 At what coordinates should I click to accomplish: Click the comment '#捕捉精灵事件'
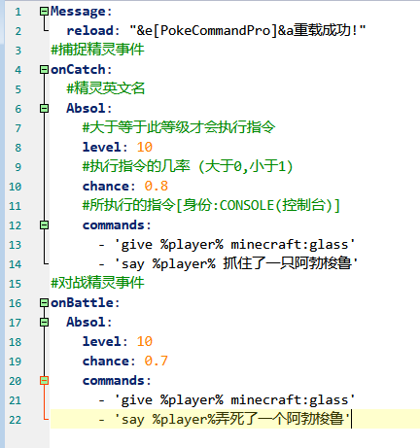[97, 50]
